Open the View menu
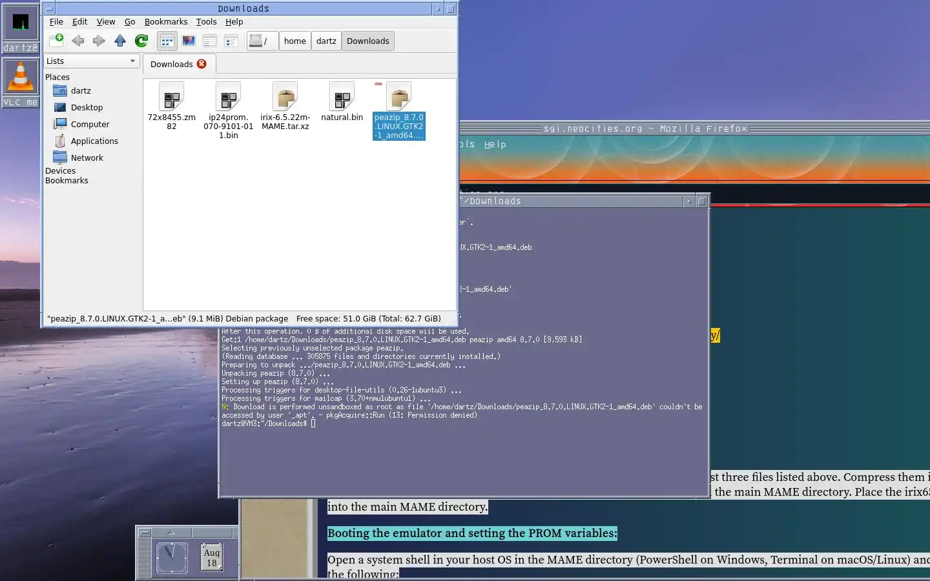The width and height of the screenshot is (930, 581). coord(106,21)
